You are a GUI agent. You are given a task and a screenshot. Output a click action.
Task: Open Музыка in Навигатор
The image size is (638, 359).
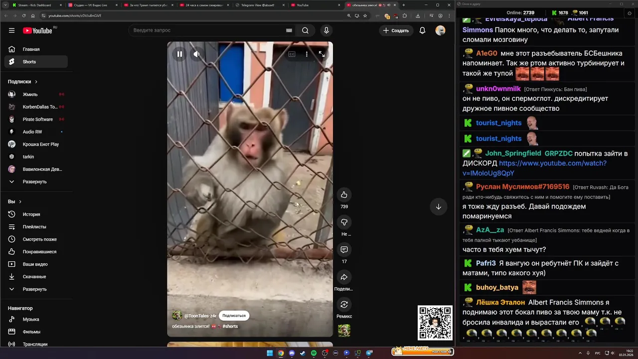coord(36,319)
